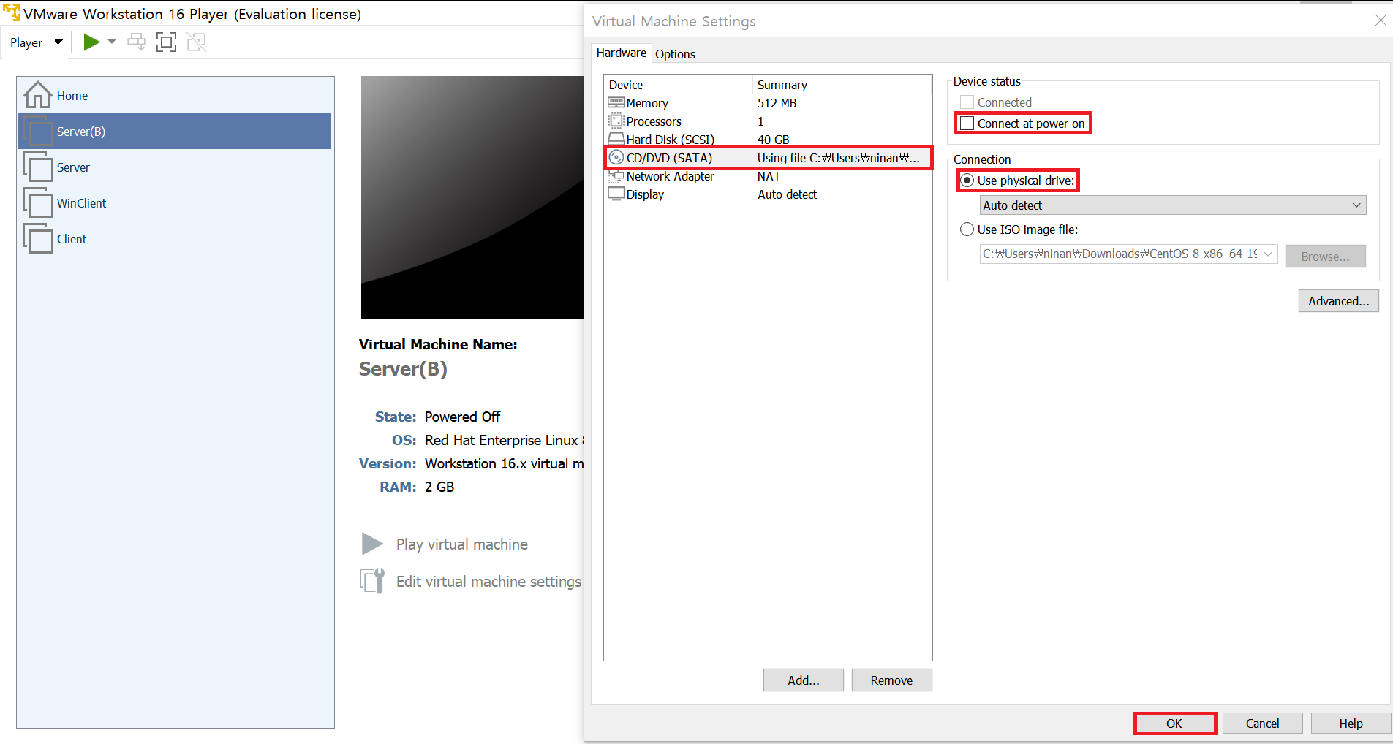Click the Send Ctrl+Alt+Del toolbar icon
The height and width of the screenshot is (744, 1393).
pos(136,42)
